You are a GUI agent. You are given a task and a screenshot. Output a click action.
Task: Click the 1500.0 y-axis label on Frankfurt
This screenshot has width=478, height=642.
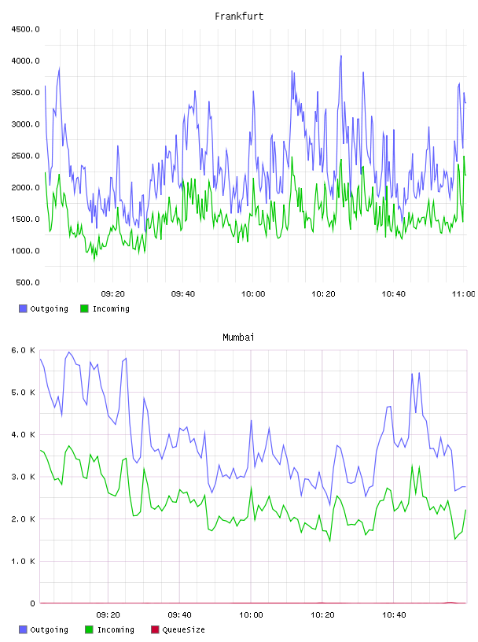(x=25, y=219)
